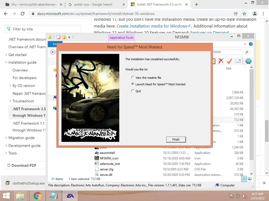Open the Chrome profile avatar icon
The height and width of the screenshot is (201, 269).
[x=255, y=14]
